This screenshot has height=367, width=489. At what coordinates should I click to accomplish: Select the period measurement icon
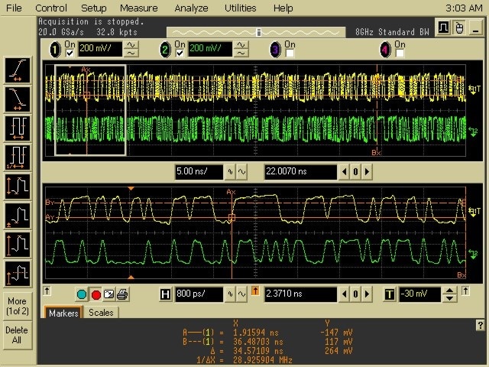(x=18, y=128)
